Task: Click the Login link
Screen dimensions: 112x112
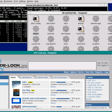Action: [106, 72]
